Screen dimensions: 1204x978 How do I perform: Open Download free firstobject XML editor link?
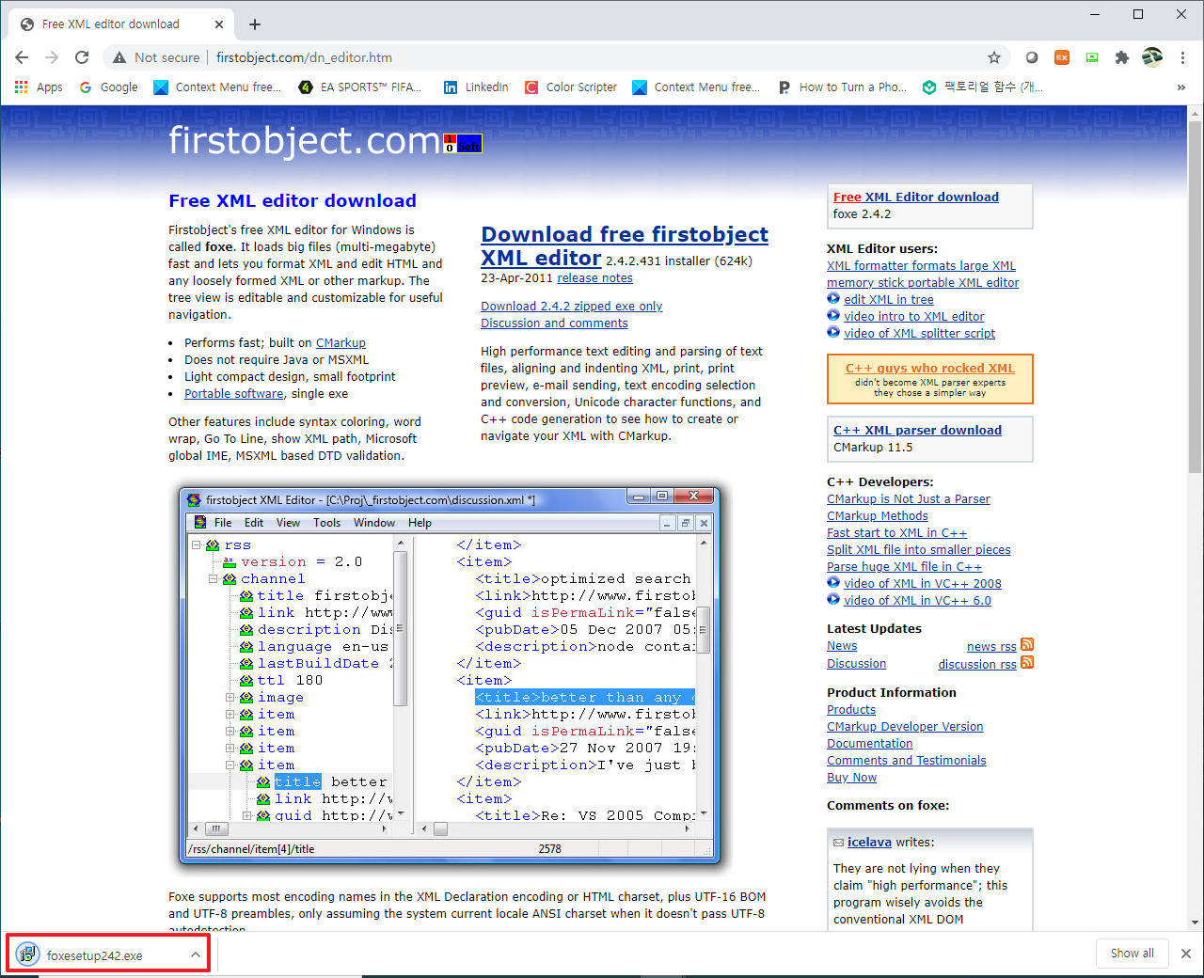click(x=625, y=246)
